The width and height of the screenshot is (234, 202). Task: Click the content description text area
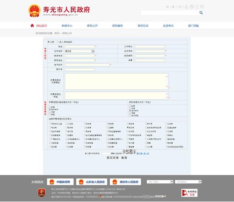tap(116, 82)
